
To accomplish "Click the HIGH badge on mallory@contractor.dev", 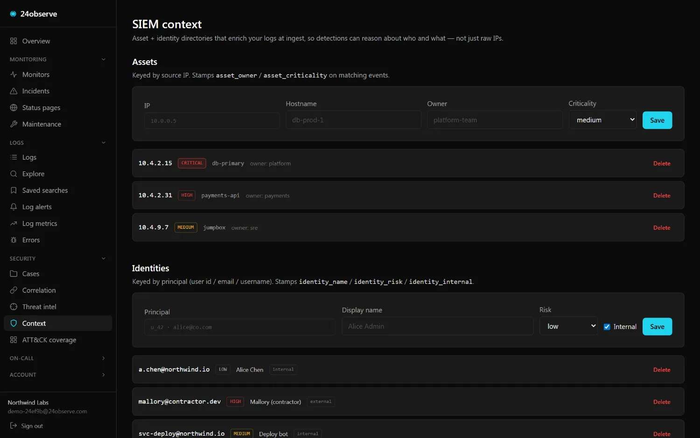I will (235, 402).
